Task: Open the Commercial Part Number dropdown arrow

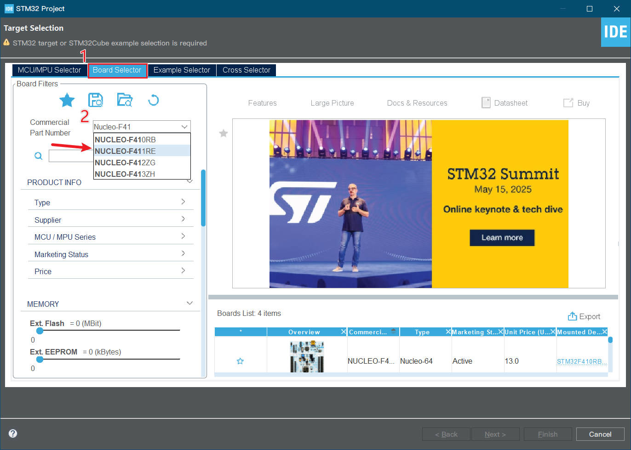Action: coord(184,127)
